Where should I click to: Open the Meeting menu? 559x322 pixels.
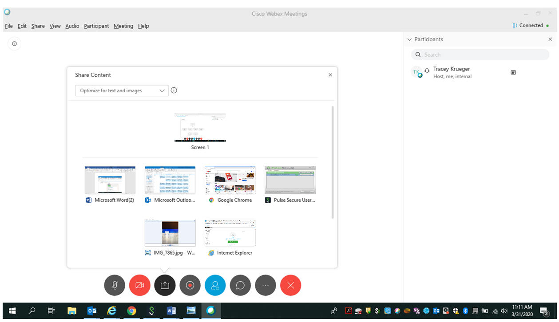click(x=123, y=26)
